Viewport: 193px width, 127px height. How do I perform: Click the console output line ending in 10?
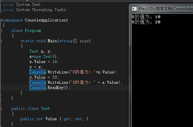pos(146,17)
